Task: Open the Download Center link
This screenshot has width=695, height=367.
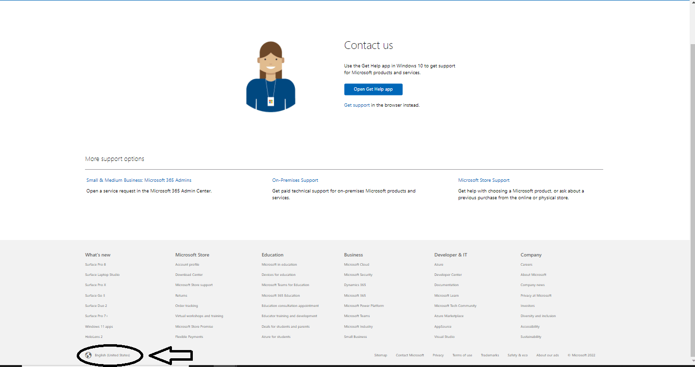Action: (189, 275)
